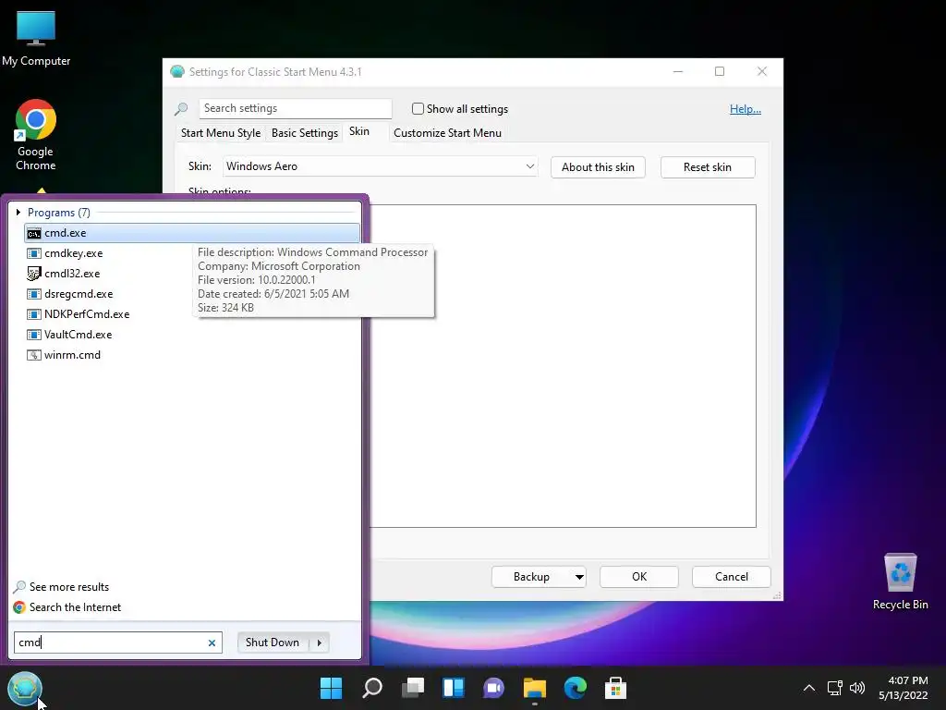Open the Help... link

pyautogui.click(x=746, y=109)
